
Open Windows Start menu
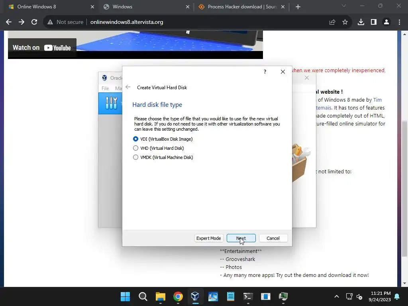[x=125, y=296]
